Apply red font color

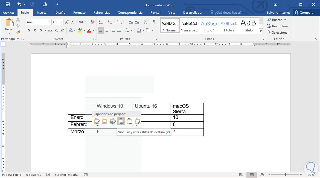[x=89, y=30]
